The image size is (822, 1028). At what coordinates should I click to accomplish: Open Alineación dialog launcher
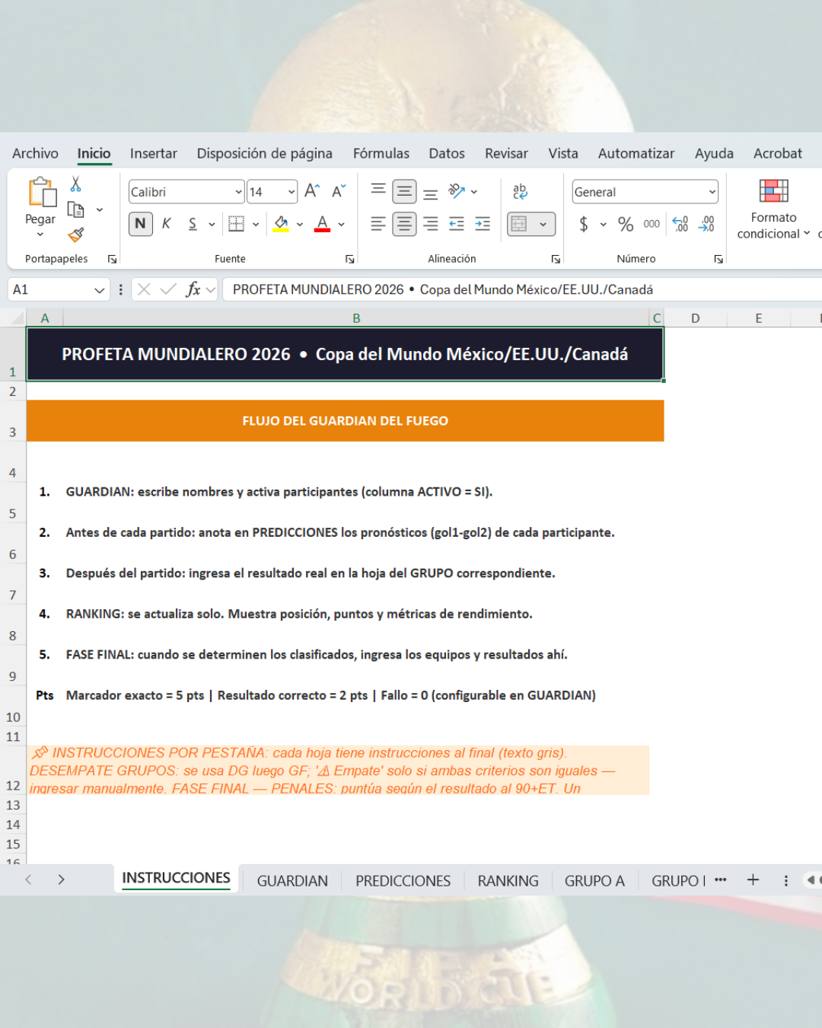click(x=556, y=260)
